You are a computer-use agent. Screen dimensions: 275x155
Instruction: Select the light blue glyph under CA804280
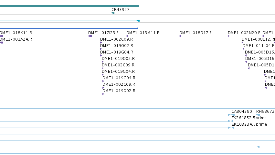pyautogui.click(x=233, y=115)
